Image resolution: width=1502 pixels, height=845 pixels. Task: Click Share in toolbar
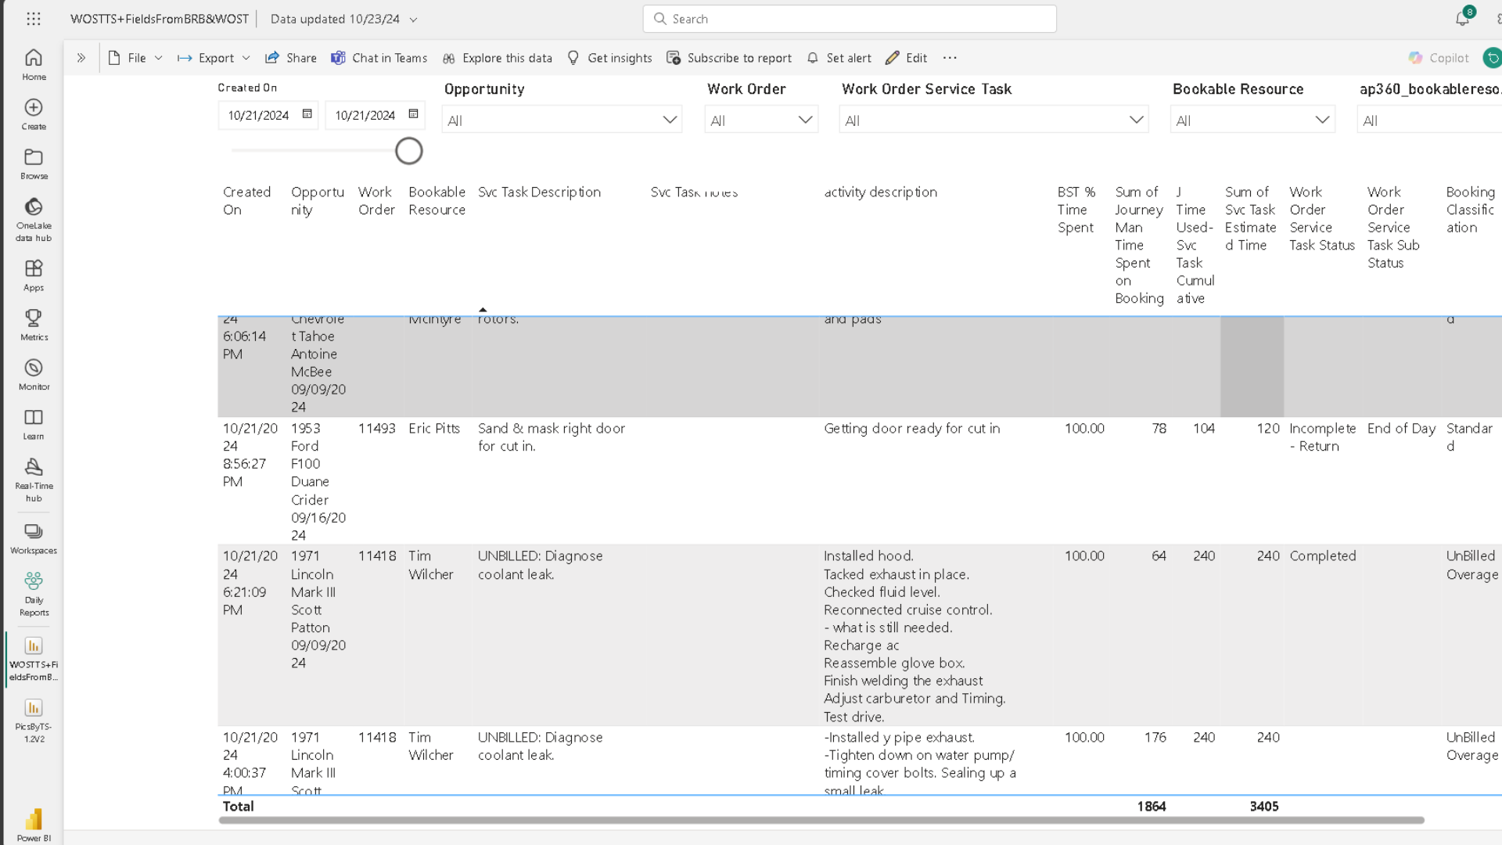(x=291, y=58)
